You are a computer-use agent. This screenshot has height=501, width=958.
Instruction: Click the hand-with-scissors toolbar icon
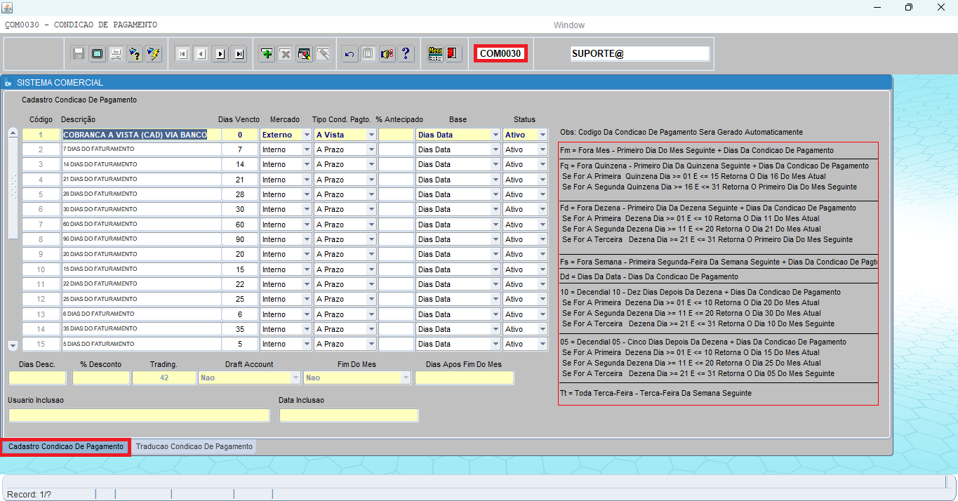(x=387, y=53)
